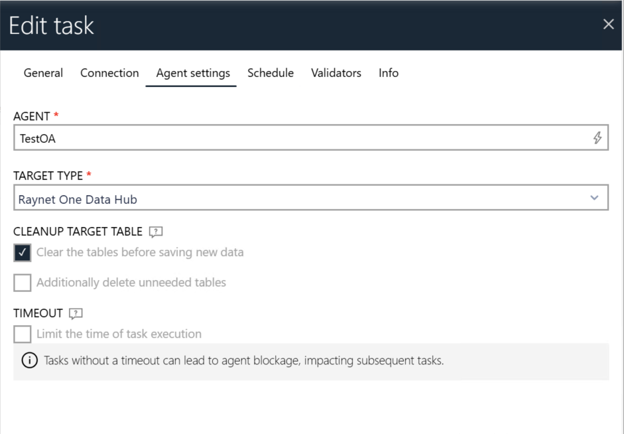Viewport: 624px width, 434px height.
Task: Open the Raynet One Data Hub combo box
Action: tap(298, 198)
